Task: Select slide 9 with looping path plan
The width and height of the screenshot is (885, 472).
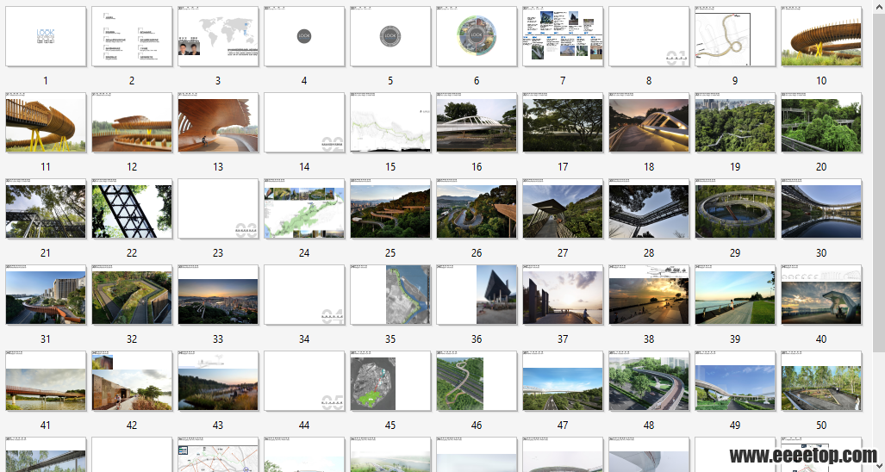Action: click(735, 36)
